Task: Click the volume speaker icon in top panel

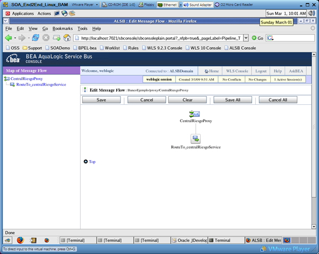Action: (x=311, y=13)
